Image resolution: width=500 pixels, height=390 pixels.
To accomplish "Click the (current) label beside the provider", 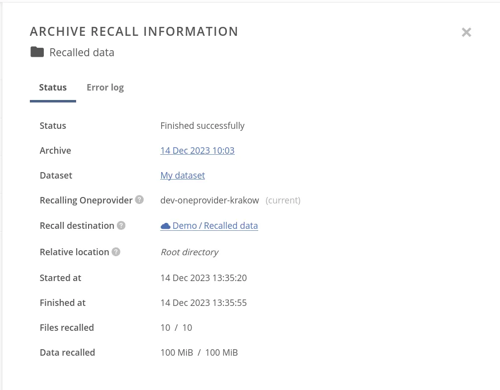I will pos(283,200).
